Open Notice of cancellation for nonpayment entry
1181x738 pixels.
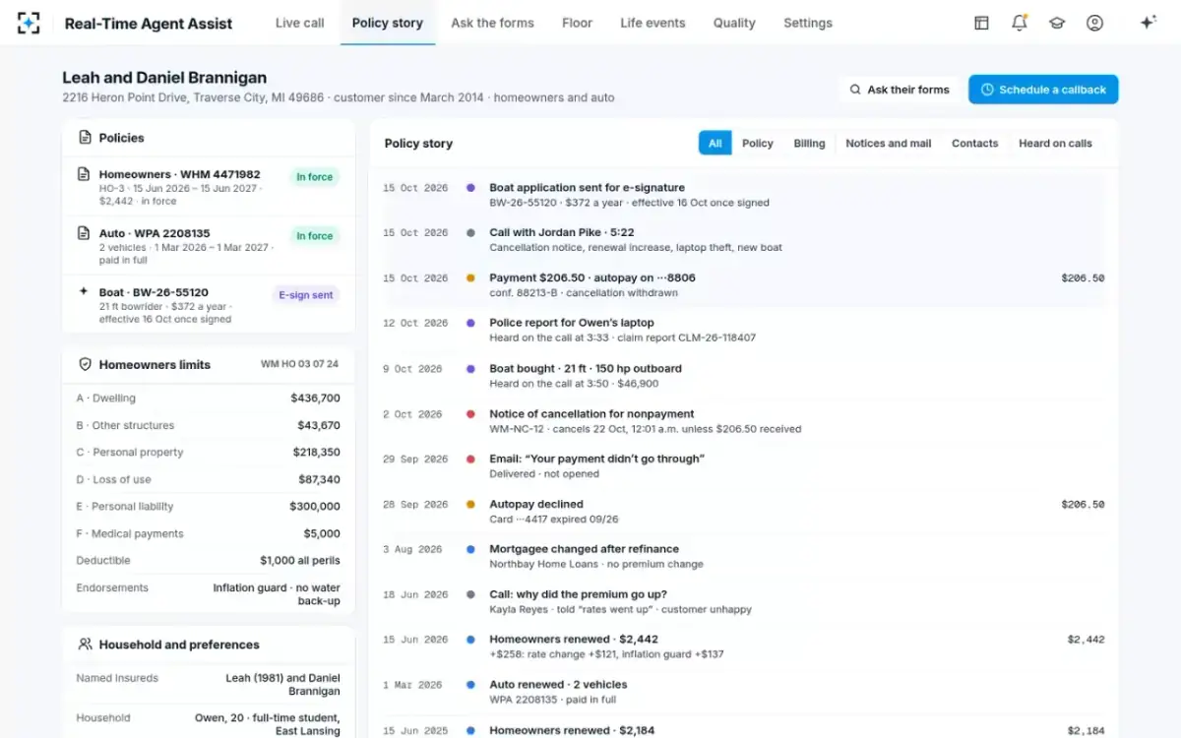(x=743, y=421)
